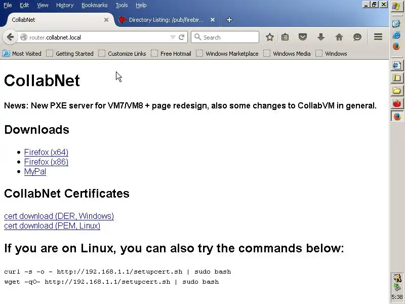Click the site identity globe icon

coord(24,37)
